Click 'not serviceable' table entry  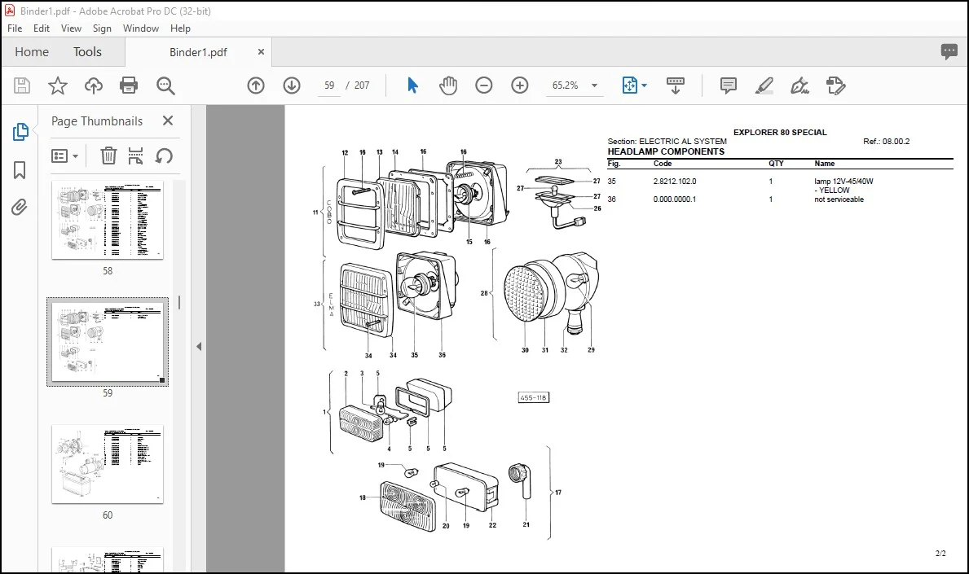(839, 199)
